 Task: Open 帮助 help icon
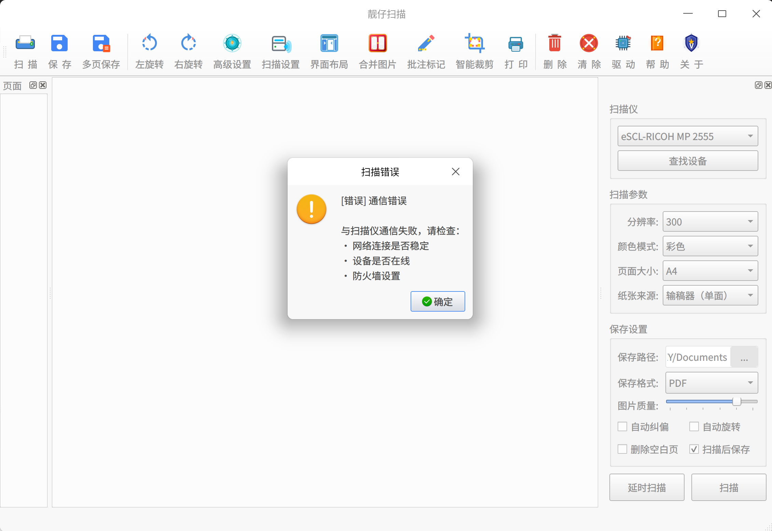pyautogui.click(x=657, y=43)
